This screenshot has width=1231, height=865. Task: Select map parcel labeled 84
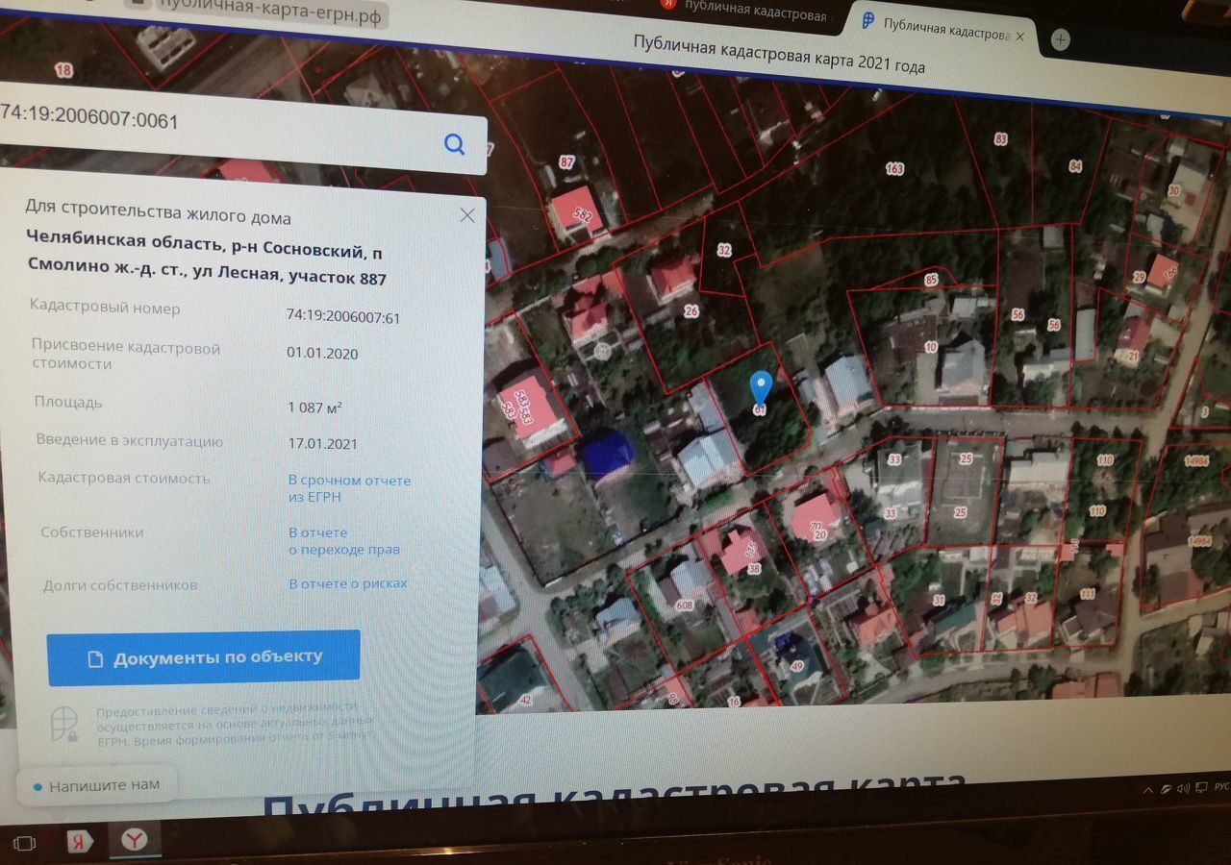(1075, 166)
